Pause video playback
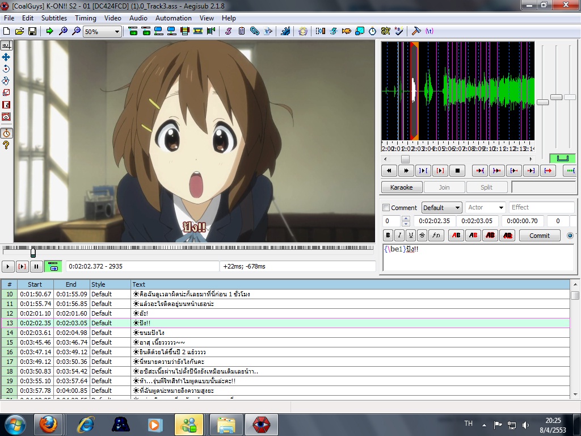 [36, 266]
